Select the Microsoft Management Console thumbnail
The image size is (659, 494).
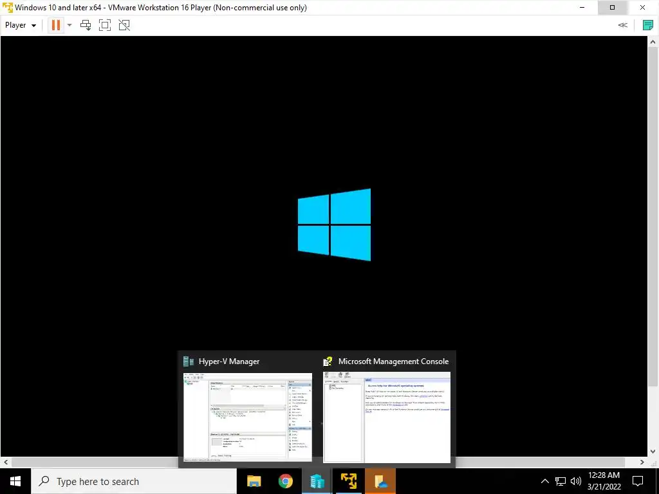click(x=387, y=417)
